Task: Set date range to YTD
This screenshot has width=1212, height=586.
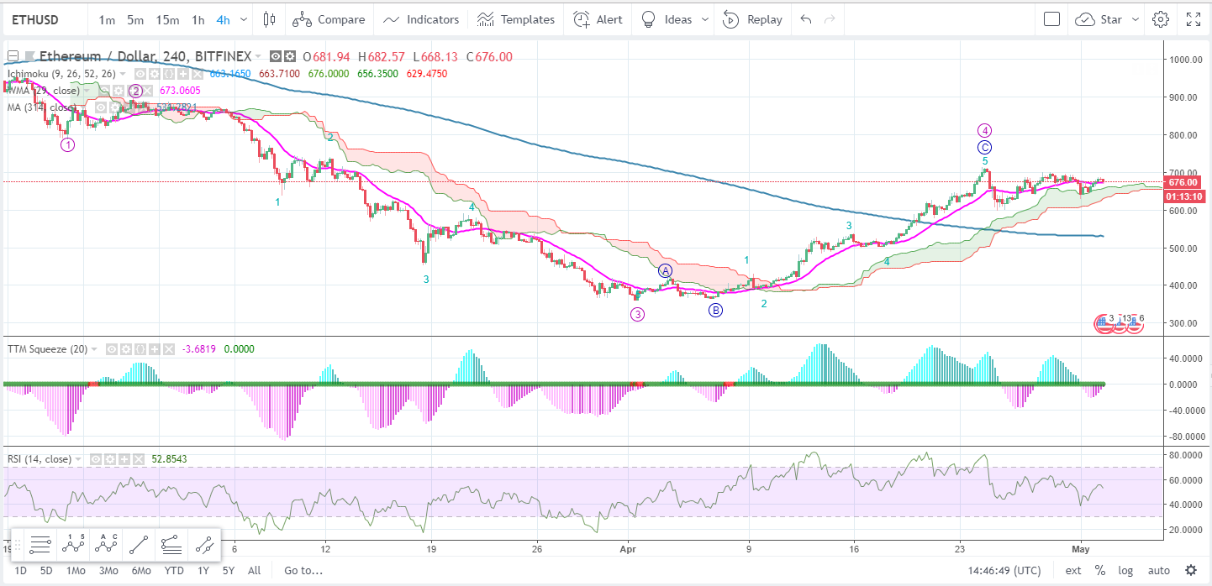Action: [x=174, y=570]
